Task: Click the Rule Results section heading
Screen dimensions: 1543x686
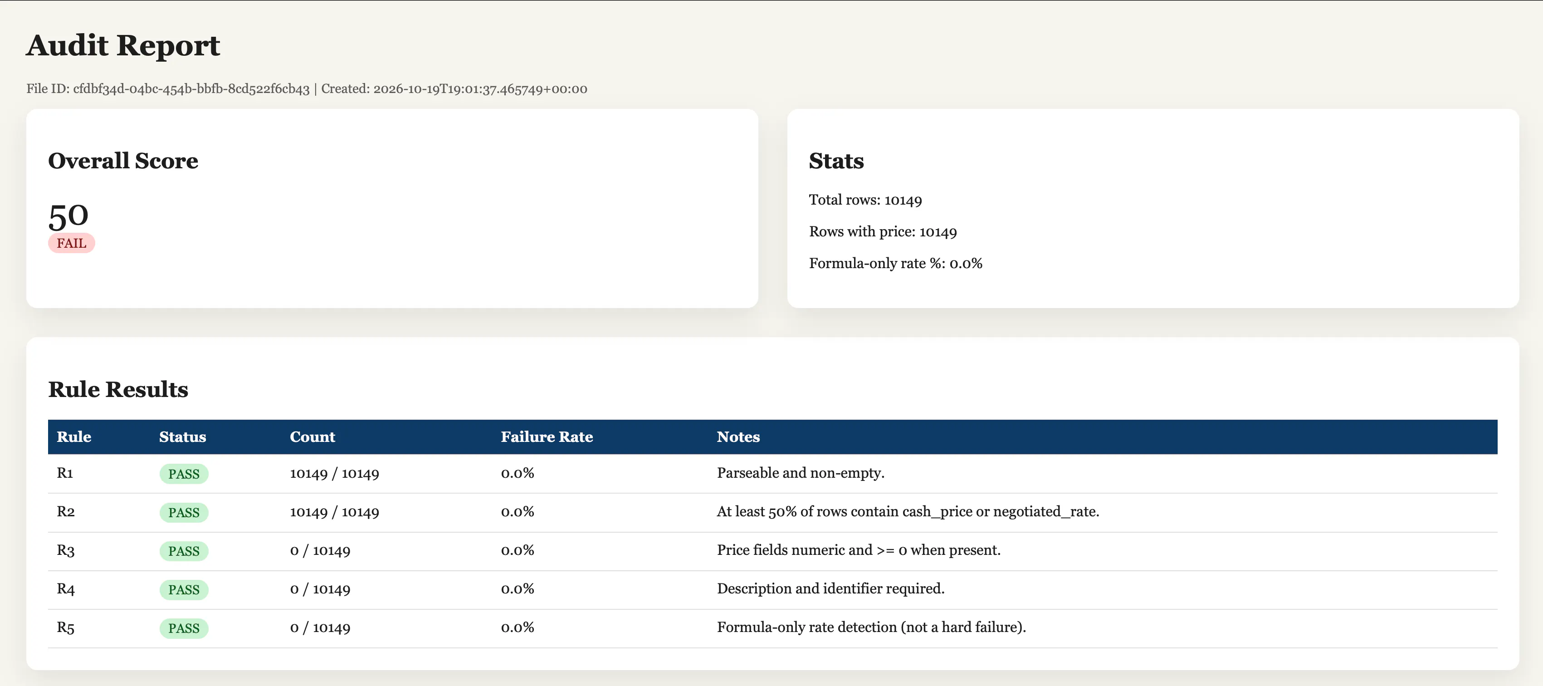Action: coord(118,389)
